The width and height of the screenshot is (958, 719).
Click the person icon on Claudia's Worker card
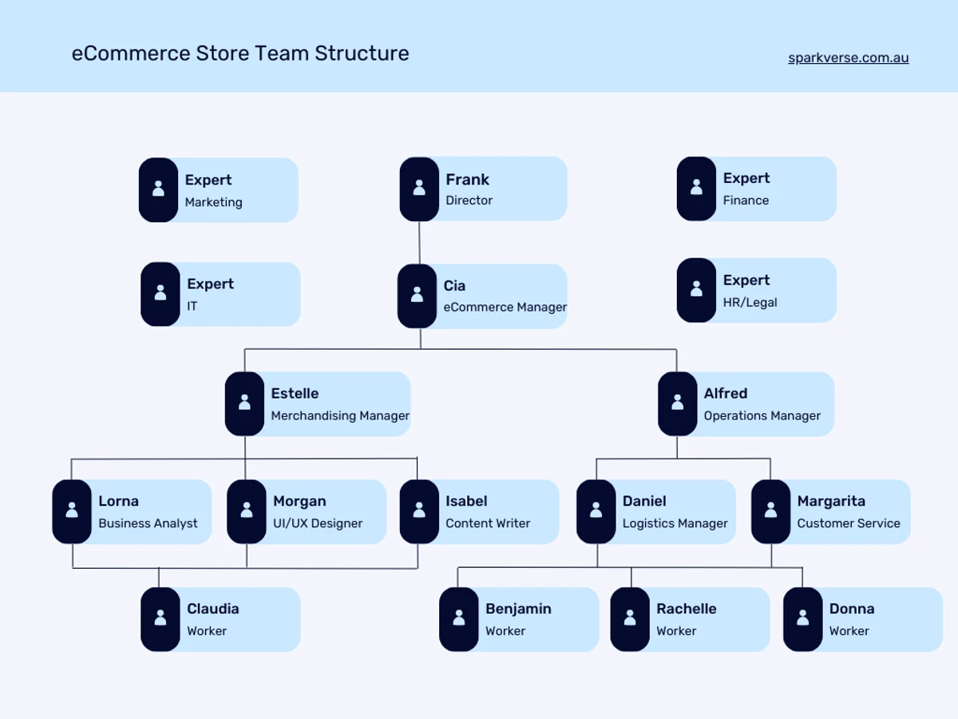coord(160,619)
